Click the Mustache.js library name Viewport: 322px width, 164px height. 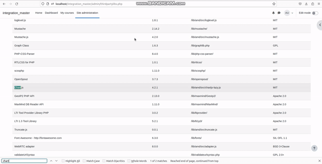click(x=21, y=37)
